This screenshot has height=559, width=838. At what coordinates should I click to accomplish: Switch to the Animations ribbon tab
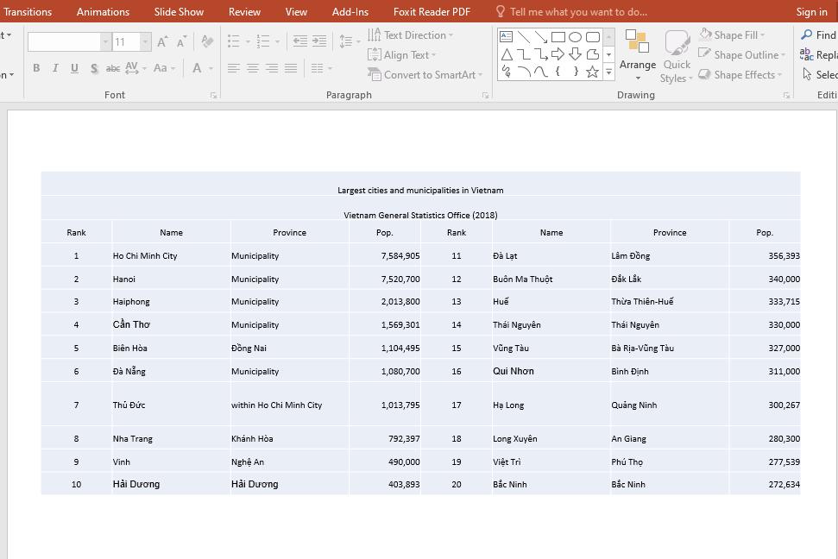103,11
